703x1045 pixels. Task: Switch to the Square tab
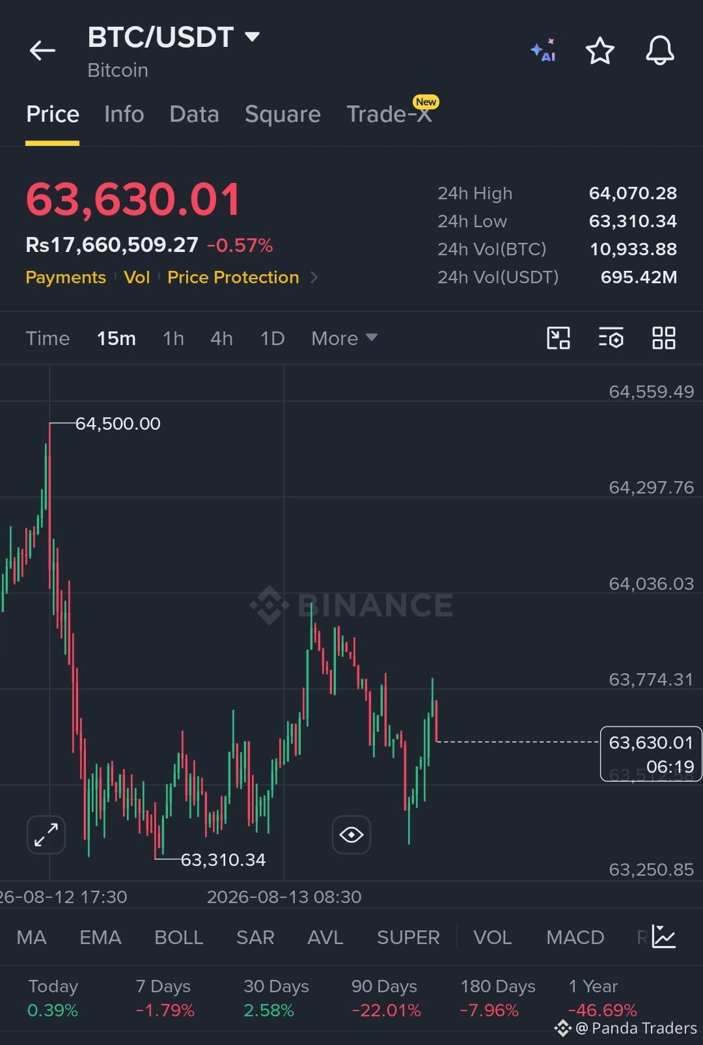[x=283, y=115]
